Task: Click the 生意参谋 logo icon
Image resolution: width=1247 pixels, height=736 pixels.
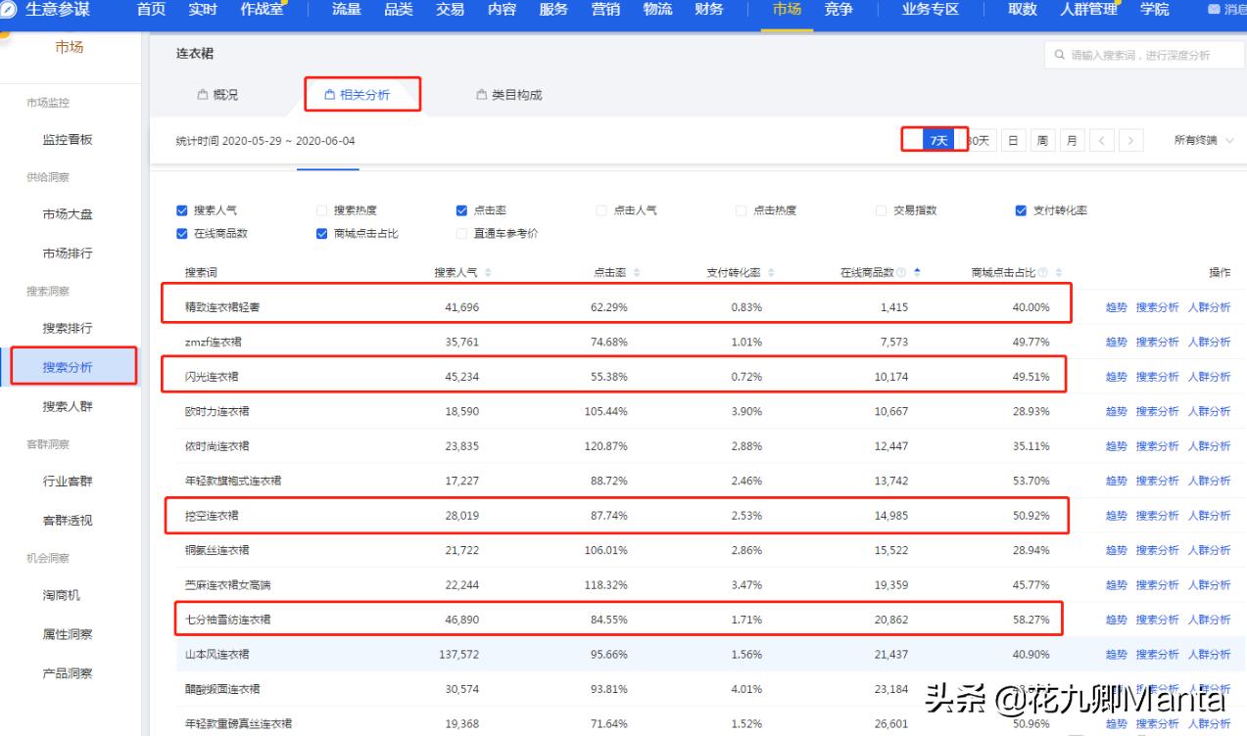Action: click(9, 10)
